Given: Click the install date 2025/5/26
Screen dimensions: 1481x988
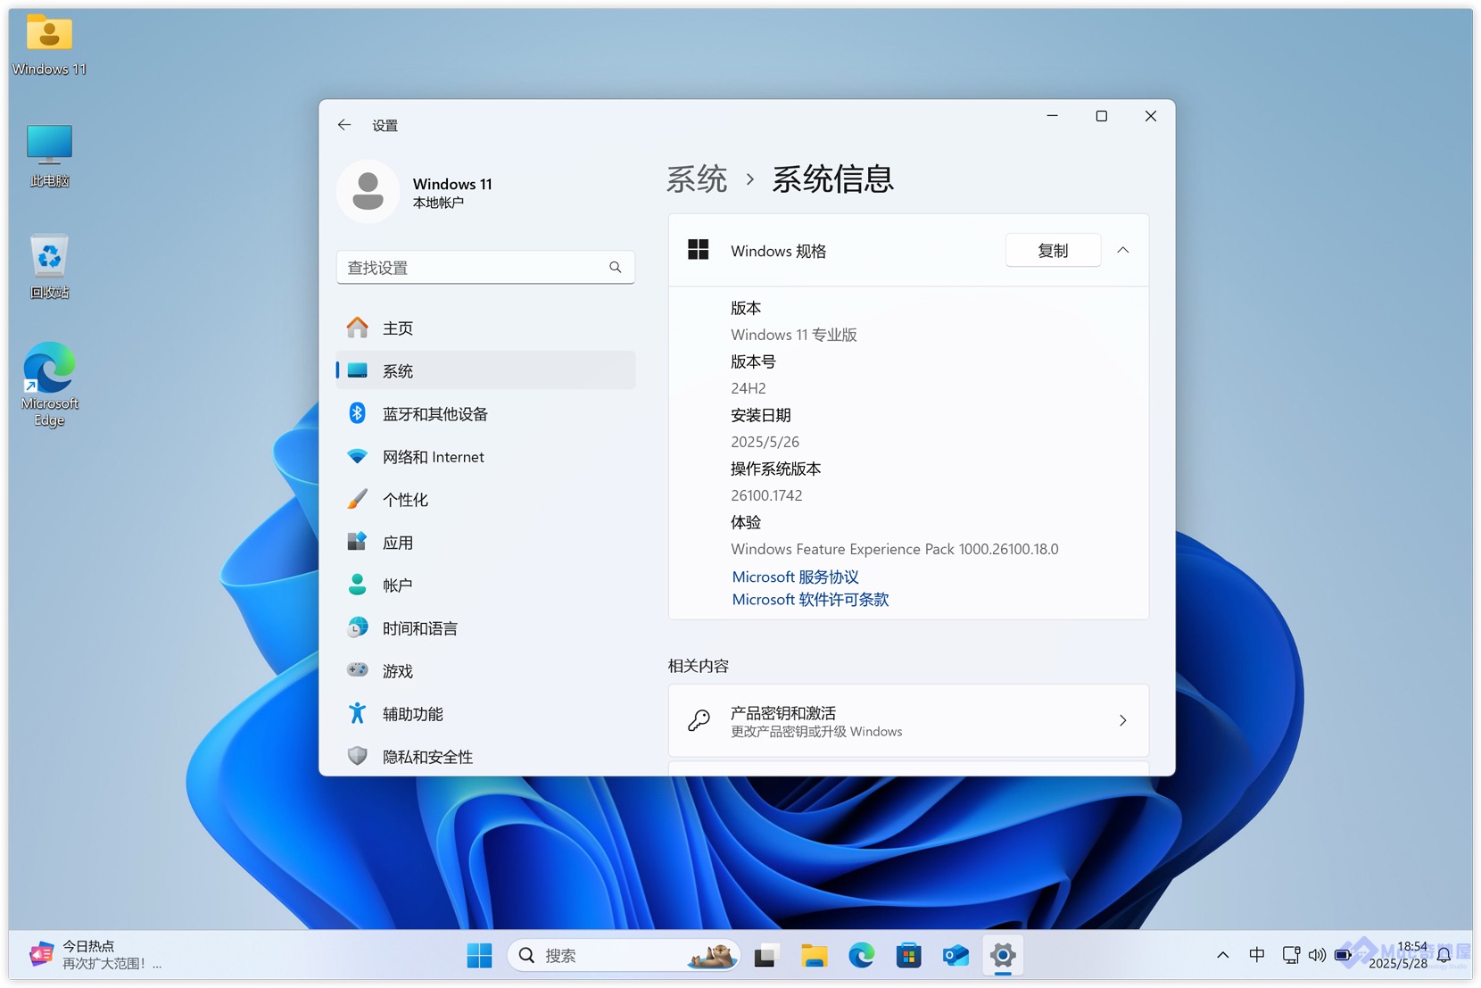Looking at the screenshot, I should coord(765,442).
